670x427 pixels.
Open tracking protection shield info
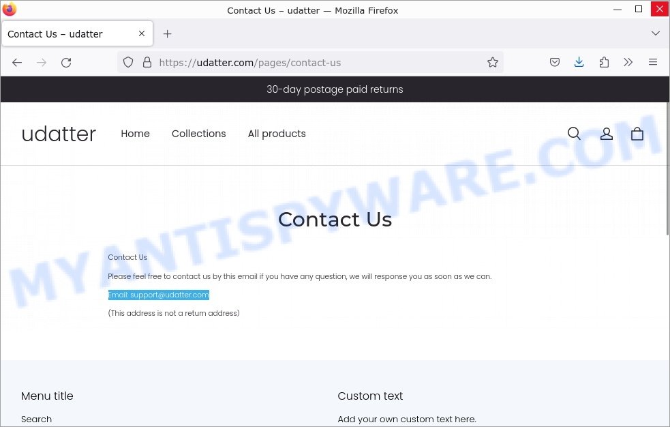tap(128, 62)
